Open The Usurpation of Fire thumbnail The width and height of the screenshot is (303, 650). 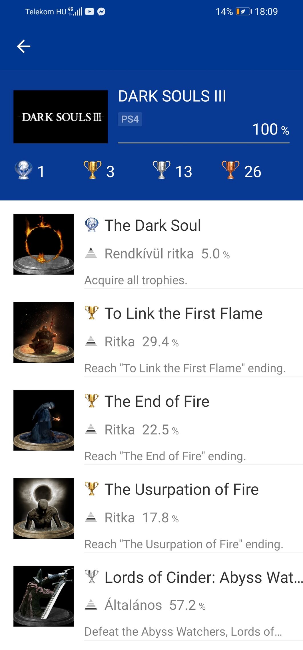[44, 508]
